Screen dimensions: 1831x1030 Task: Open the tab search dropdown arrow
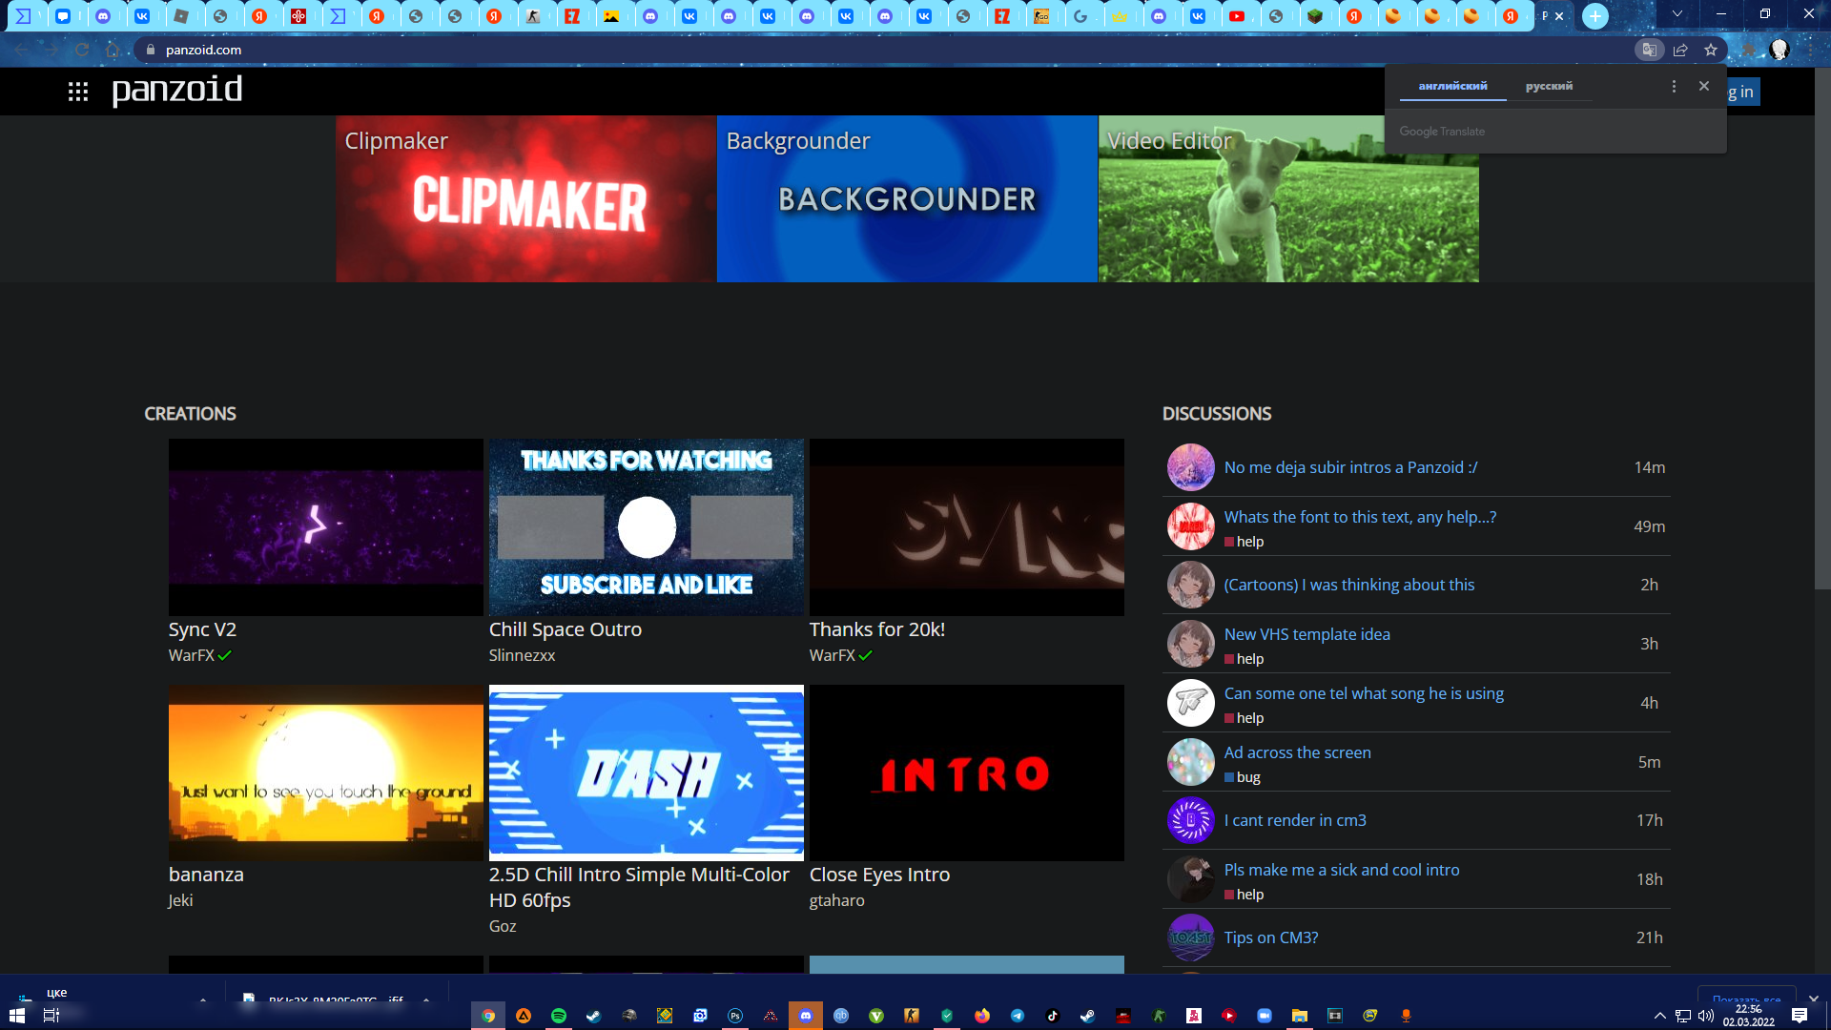(x=1677, y=14)
